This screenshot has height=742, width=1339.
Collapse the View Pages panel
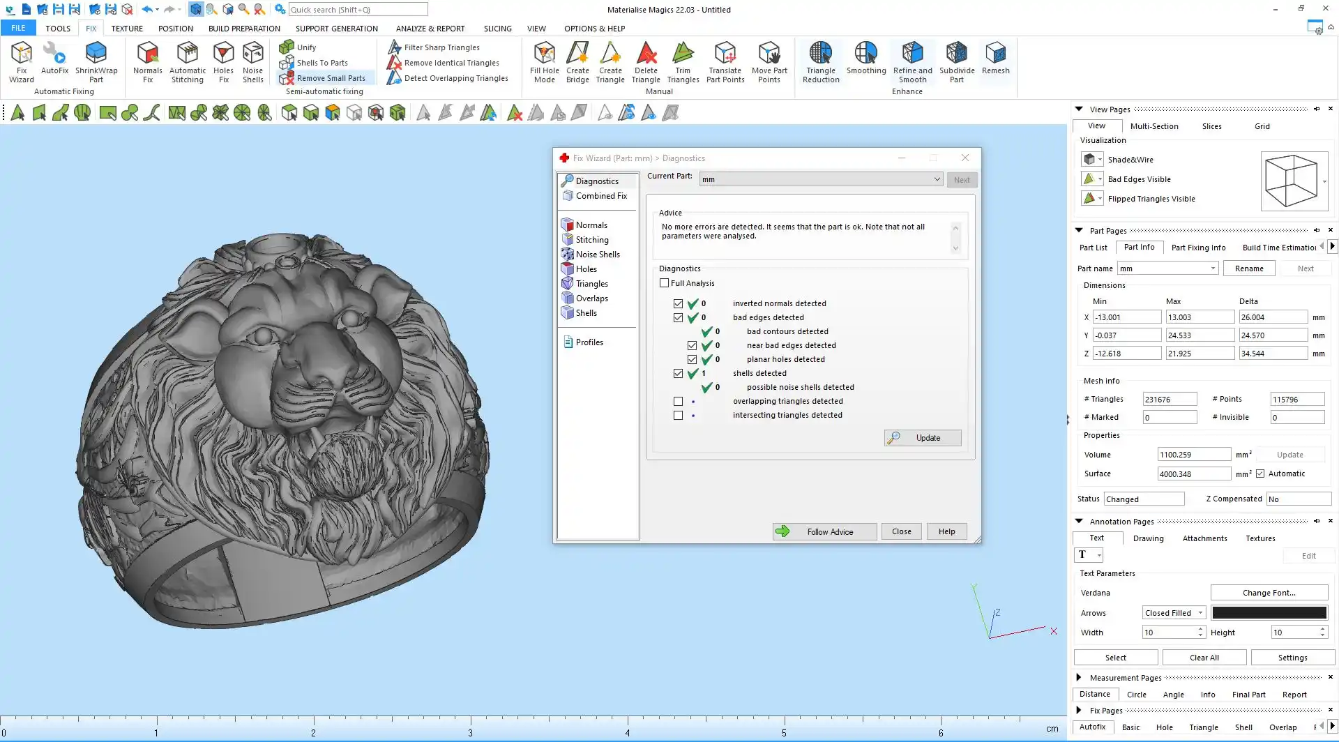pos(1079,109)
